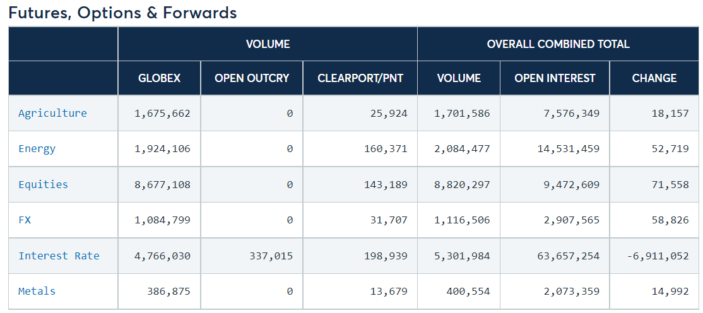Screen dimensions: 703x313
Task: Open the Agriculture category link
Action: pyautogui.click(x=52, y=113)
